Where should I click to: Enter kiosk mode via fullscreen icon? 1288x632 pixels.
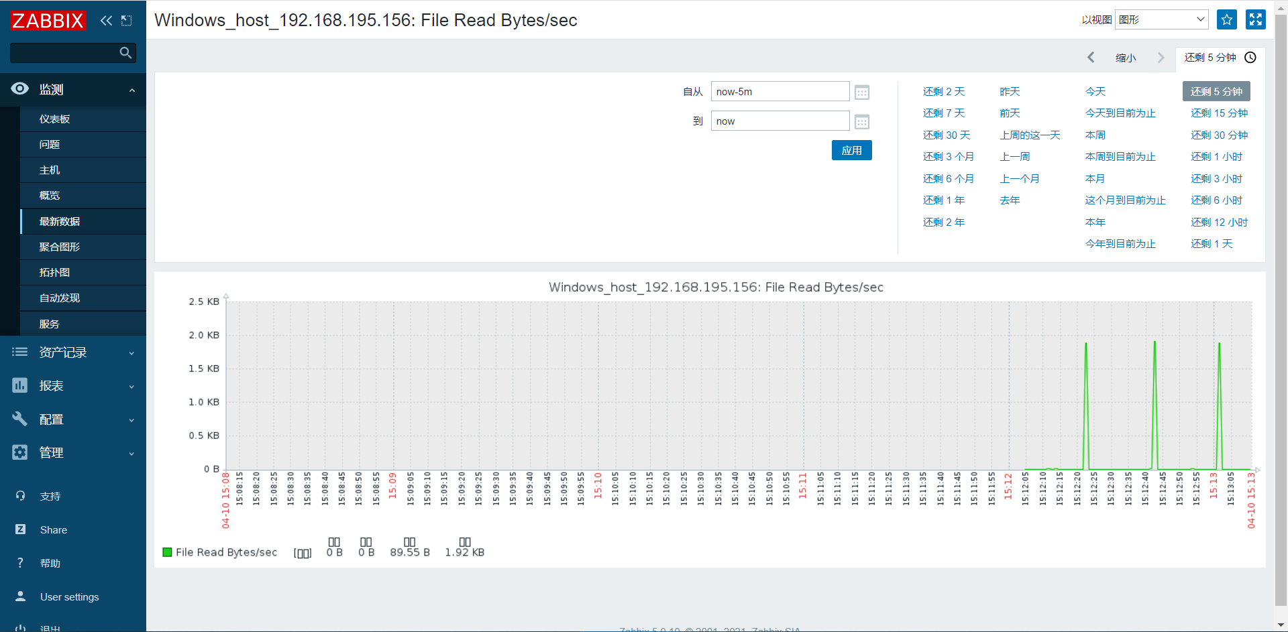1255,19
